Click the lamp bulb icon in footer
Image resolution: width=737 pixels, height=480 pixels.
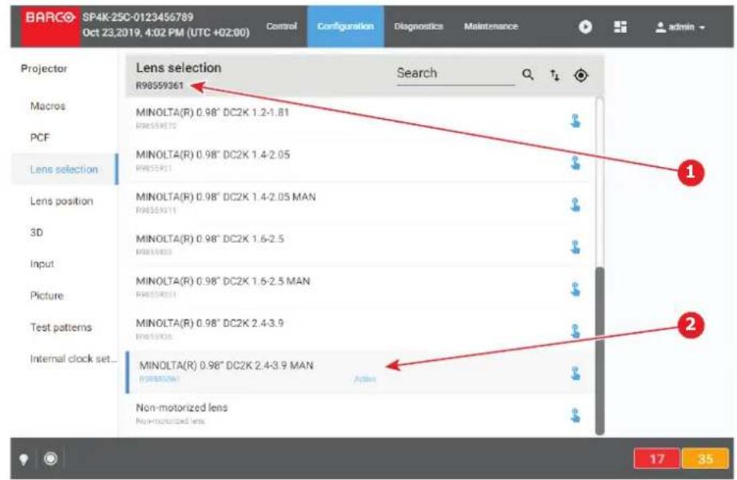click(23, 459)
